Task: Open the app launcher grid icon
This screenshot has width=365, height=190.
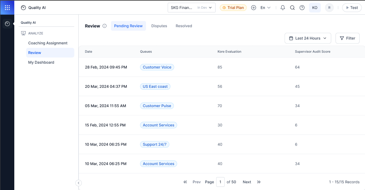Action: [7, 8]
